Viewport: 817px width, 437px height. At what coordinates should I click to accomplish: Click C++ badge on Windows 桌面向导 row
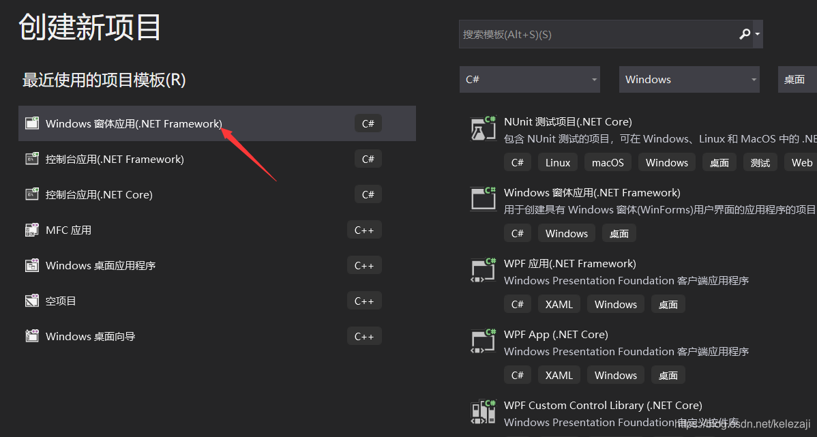(x=364, y=336)
